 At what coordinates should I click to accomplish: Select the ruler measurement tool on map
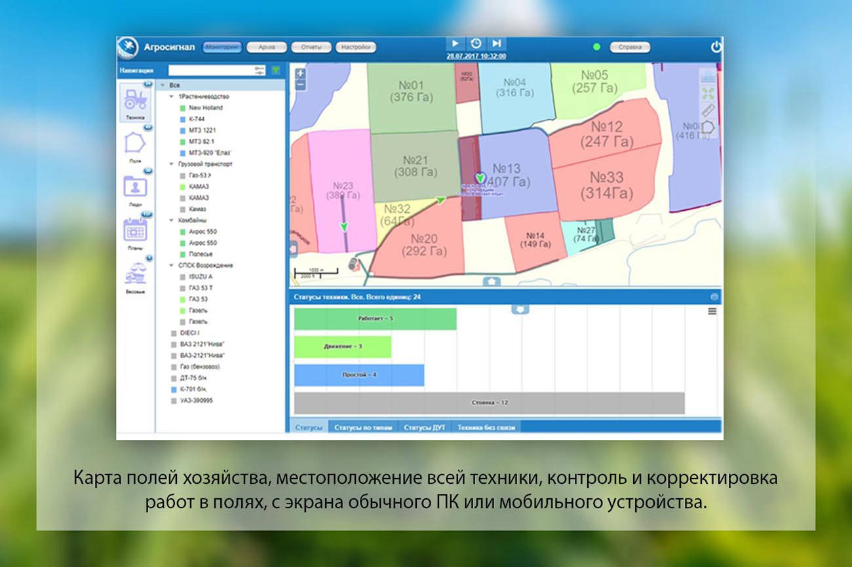tap(708, 110)
